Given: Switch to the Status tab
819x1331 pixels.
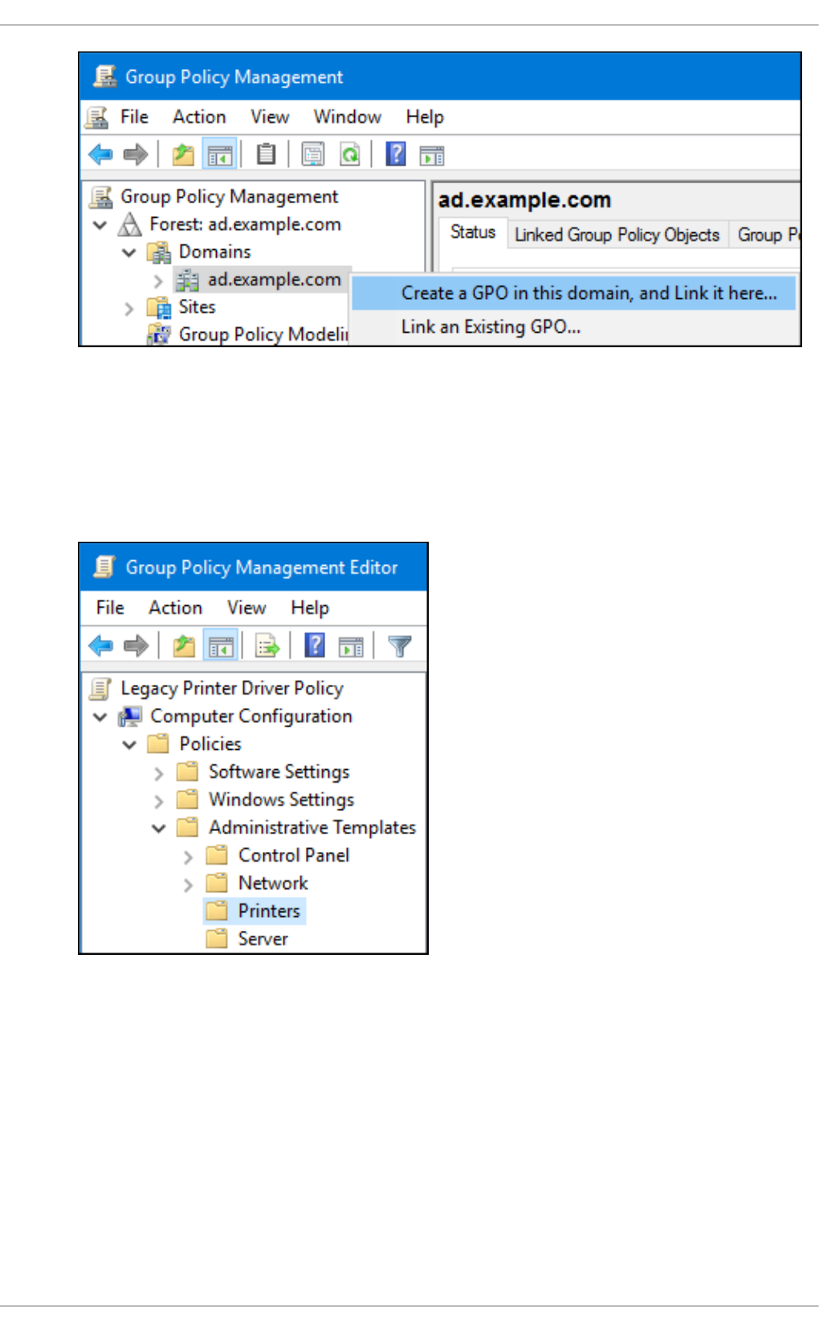Looking at the screenshot, I should coord(473,232).
